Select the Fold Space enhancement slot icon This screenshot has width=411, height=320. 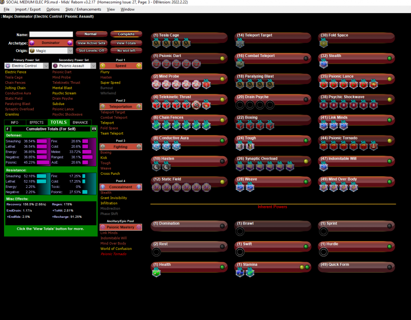pos(324,43)
